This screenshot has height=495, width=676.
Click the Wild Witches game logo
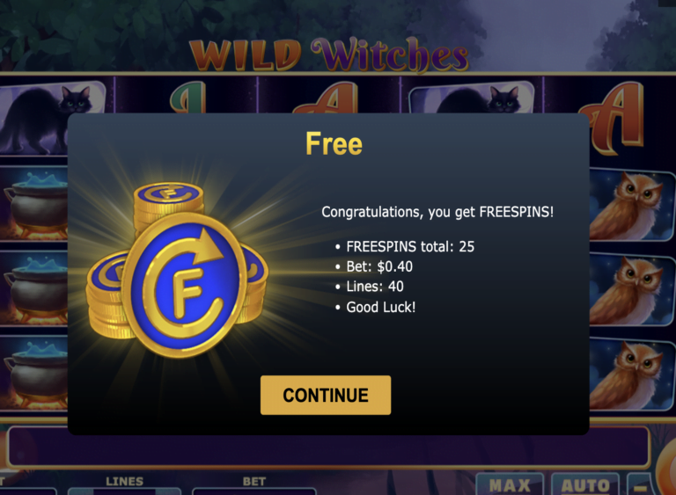tap(328, 55)
